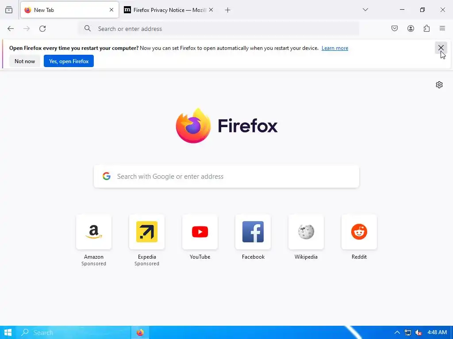The image size is (453, 339).
Task: Expand the list all tabs chevron
Action: (365, 10)
